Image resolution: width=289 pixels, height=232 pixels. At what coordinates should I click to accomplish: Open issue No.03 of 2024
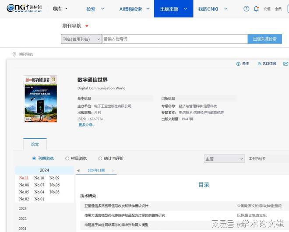pyautogui.click(x=54, y=192)
